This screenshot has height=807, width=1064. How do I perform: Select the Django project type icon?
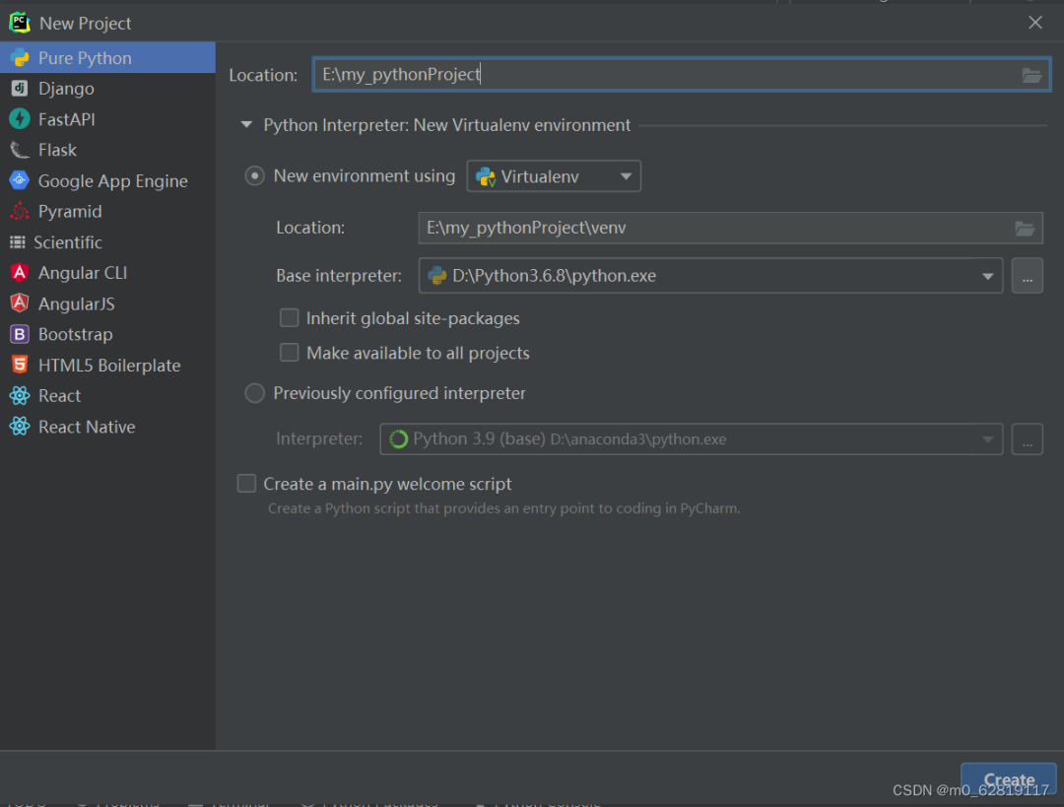(x=19, y=89)
